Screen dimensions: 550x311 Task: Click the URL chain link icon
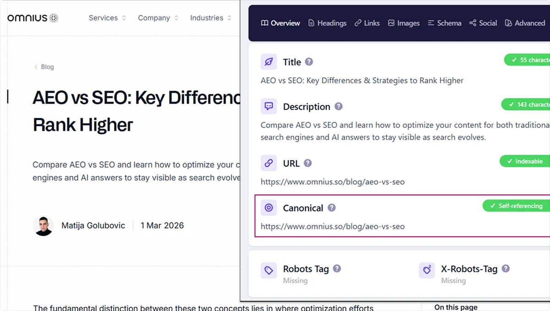269,163
